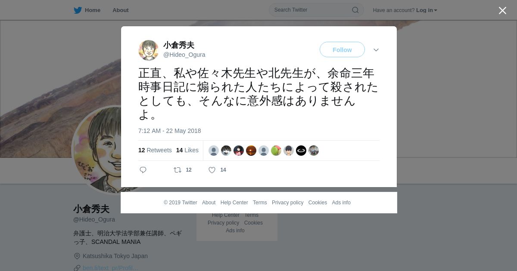View the 12 Retweets list
Screen dimensions: 517x271
coord(155,150)
